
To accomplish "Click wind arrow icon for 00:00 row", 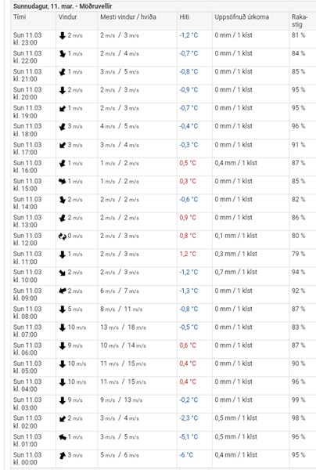I will tap(63, 455).
